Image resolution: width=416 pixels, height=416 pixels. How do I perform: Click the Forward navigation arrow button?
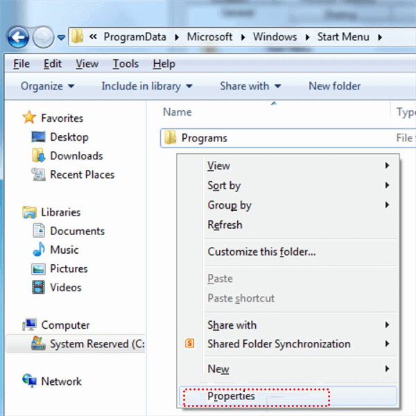point(43,37)
